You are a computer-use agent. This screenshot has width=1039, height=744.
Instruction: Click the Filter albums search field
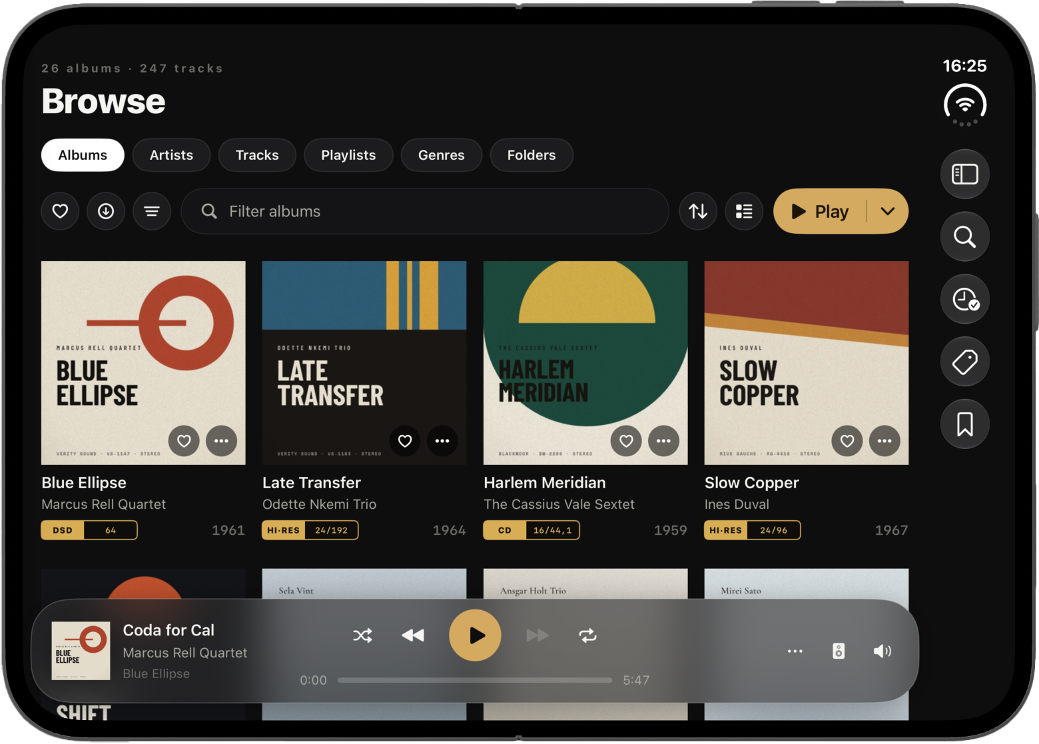tap(425, 211)
